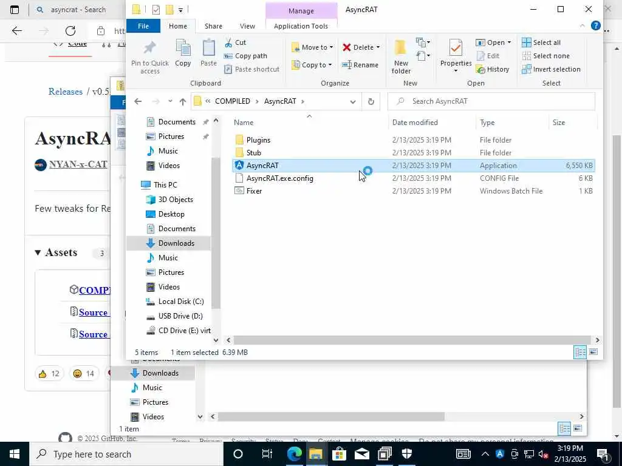Click Task View taskbar button
Screen dimensions: 622x466
267,454
